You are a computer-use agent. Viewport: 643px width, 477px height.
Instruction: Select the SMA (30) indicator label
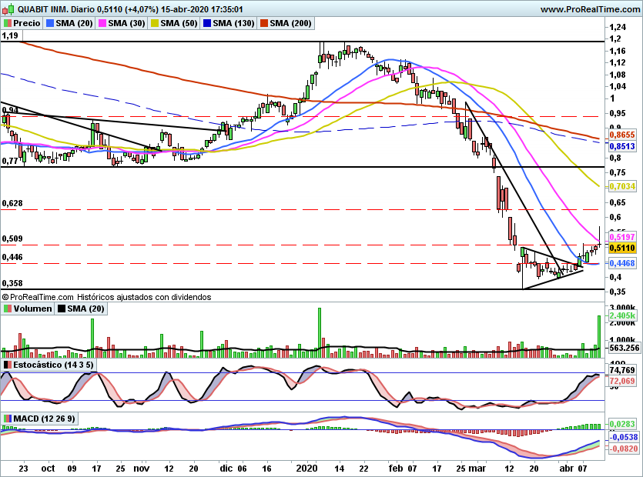pos(126,23)
